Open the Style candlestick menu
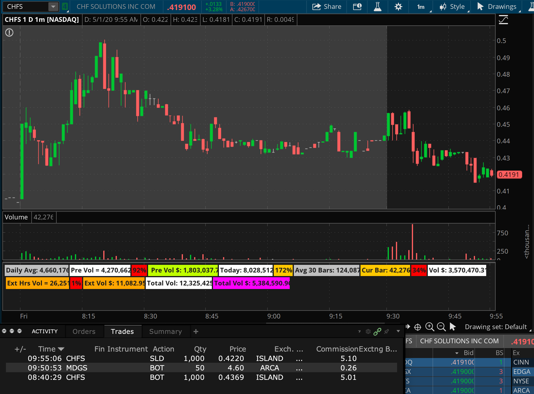534x394 pixels. click(x=452, y=6)
